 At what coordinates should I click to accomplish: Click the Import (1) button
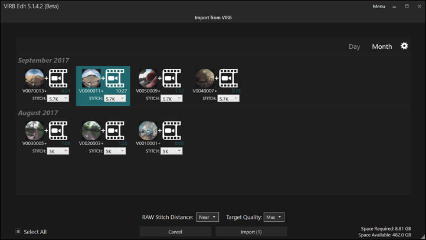251,232
